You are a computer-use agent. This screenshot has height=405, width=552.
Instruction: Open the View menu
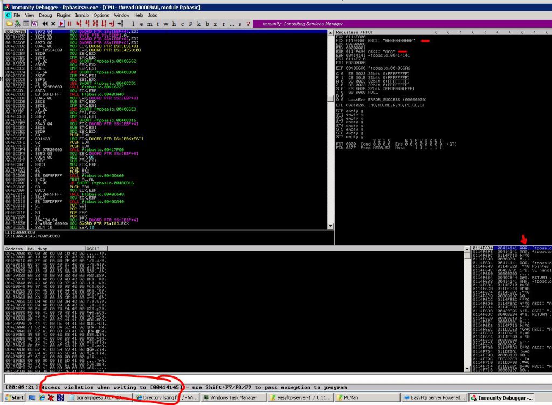[x=30, y=15]
